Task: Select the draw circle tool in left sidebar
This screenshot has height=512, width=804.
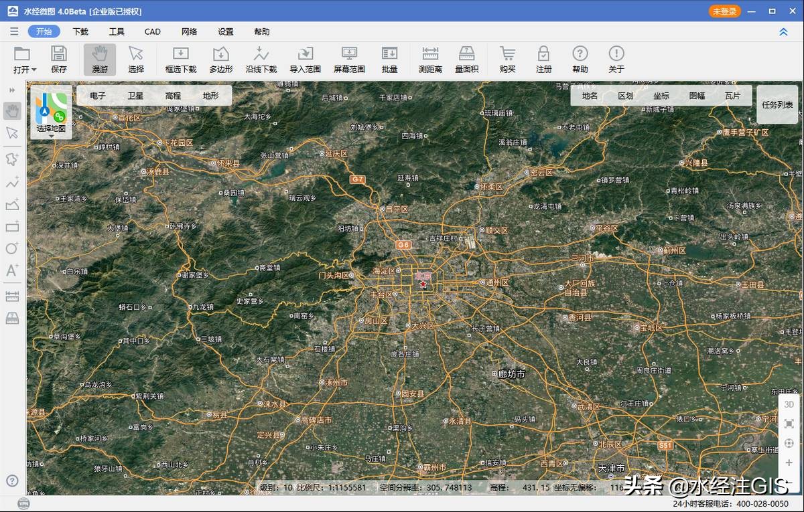Action: coord(12,248)
